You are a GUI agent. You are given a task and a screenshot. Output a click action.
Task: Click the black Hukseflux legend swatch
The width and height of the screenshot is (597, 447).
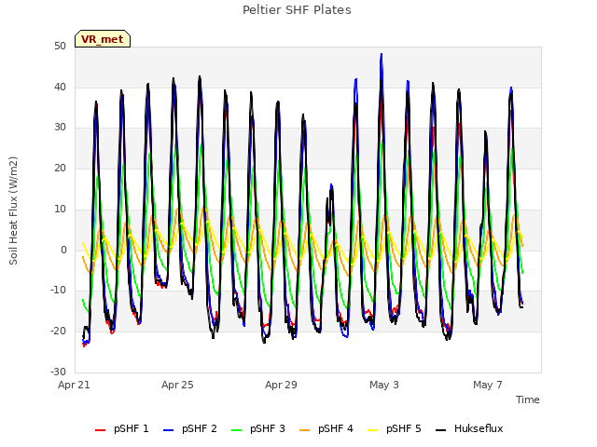440,430
